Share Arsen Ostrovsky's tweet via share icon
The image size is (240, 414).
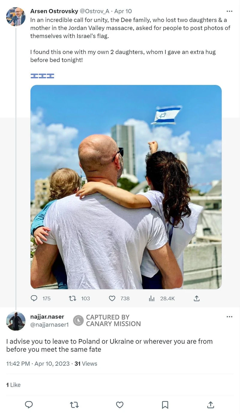coord(197,298)
